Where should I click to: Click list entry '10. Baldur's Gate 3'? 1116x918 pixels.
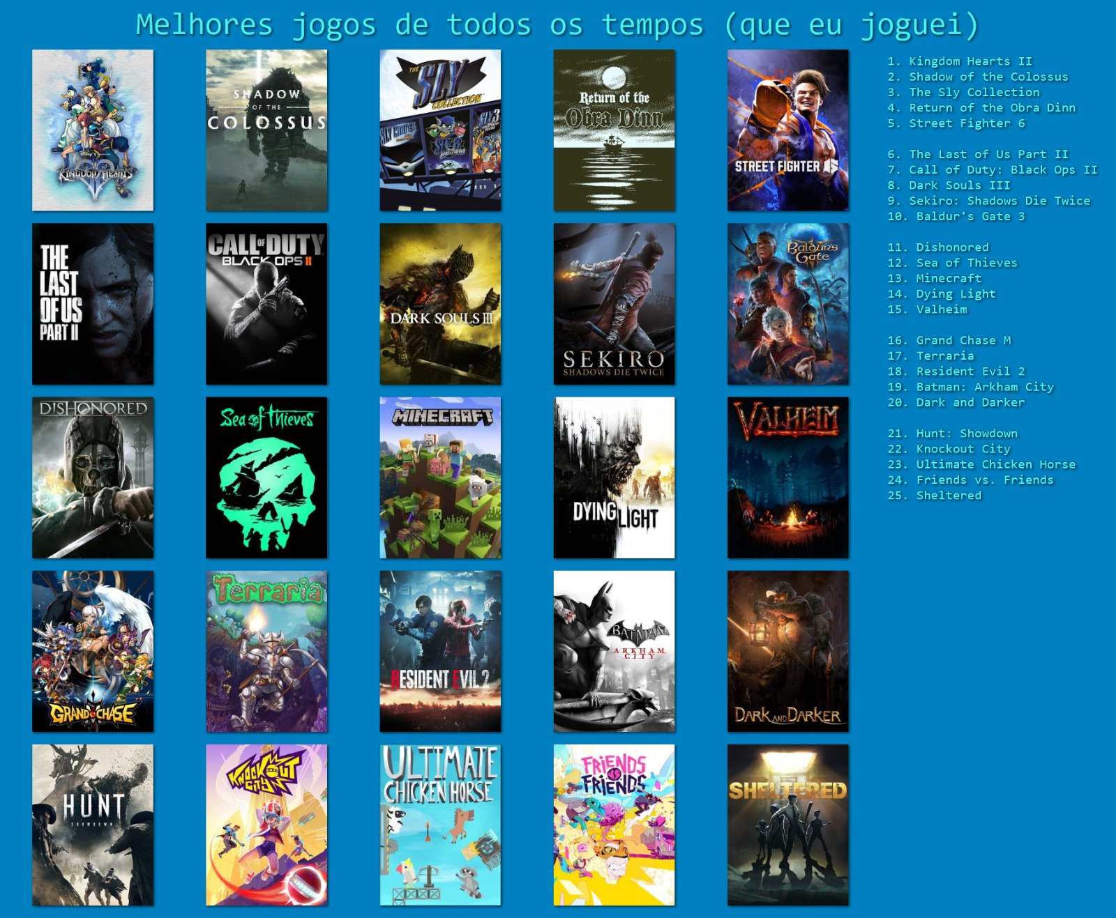[956, 216]
